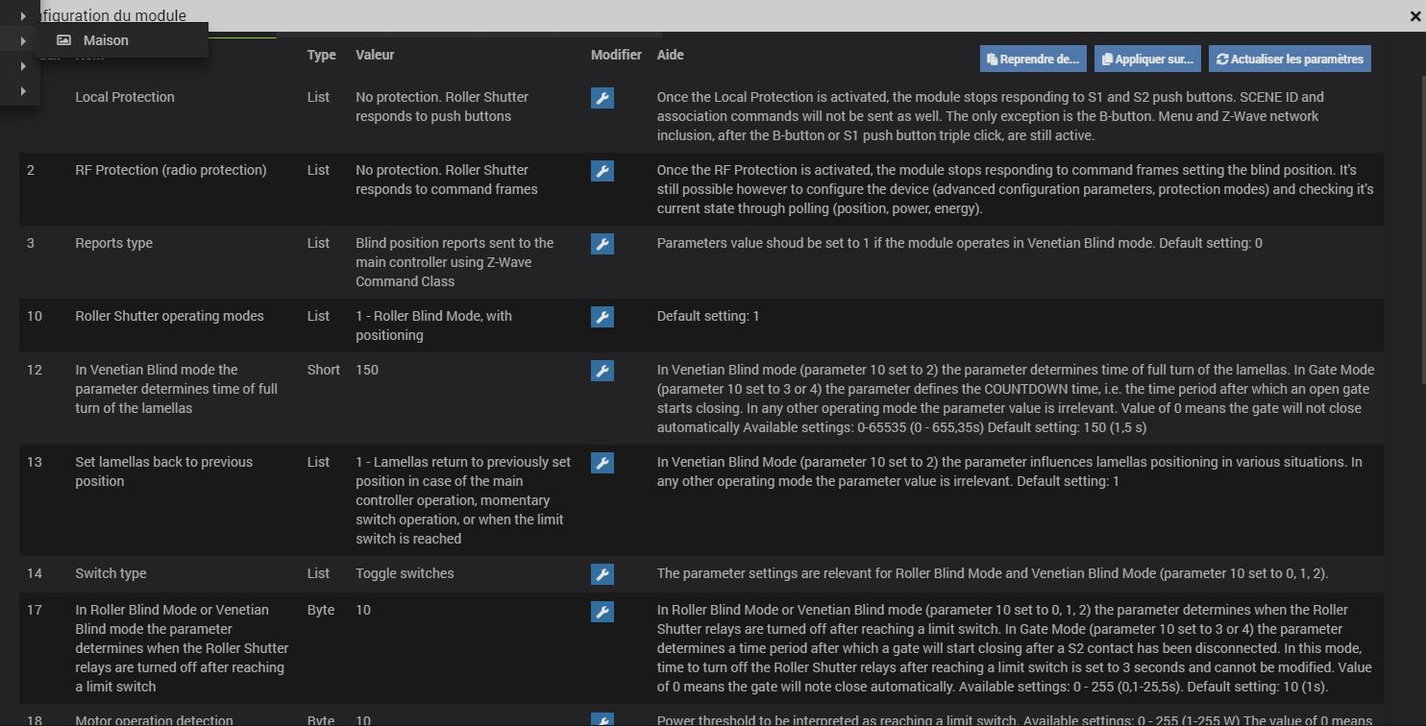Open the Motor operation detection wrench
The width and height of the screenshot is (1426, 726).
click(x=602, y=719)
